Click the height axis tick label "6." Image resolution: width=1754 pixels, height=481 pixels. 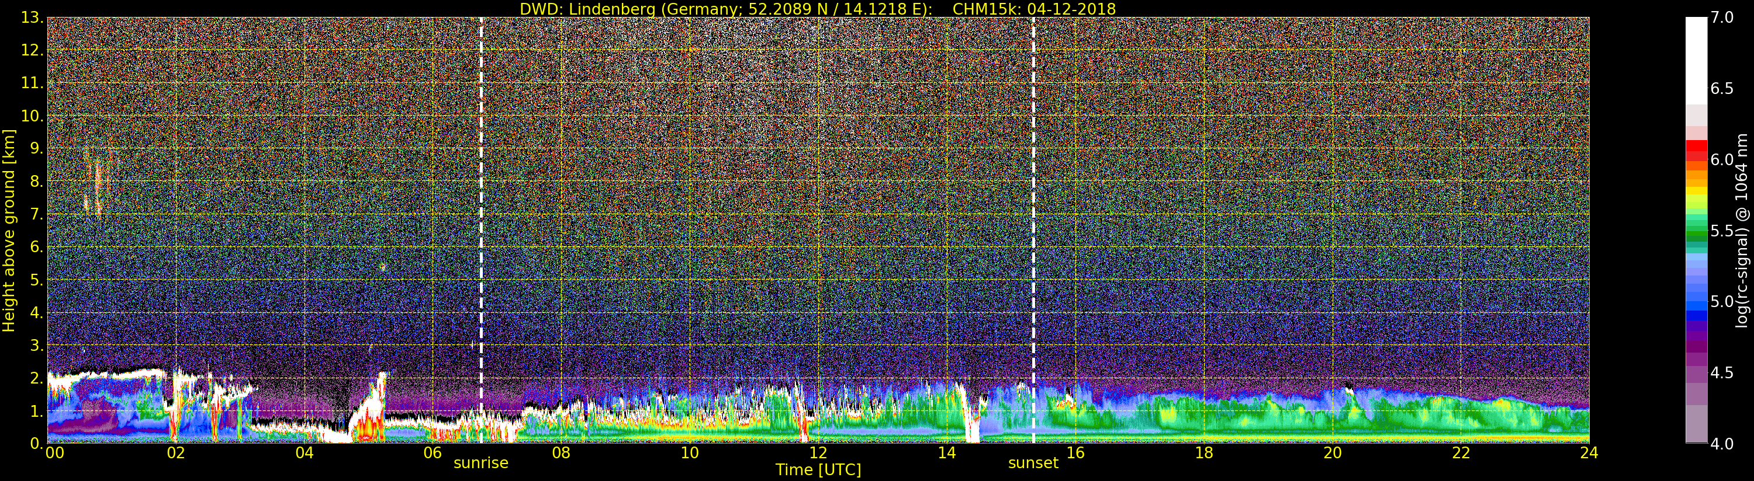[37, 247]
